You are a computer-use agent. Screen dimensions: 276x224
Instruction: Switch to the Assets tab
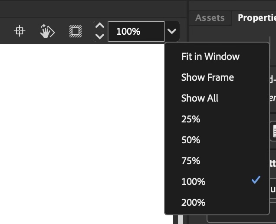(210, 18)
